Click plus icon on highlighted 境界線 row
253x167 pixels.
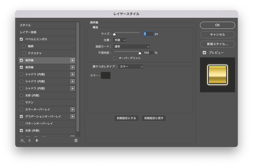pyautogui.click(x=72, y=60)
